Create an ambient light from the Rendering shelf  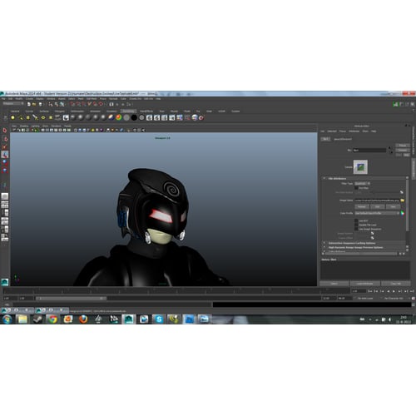point(12,117)
